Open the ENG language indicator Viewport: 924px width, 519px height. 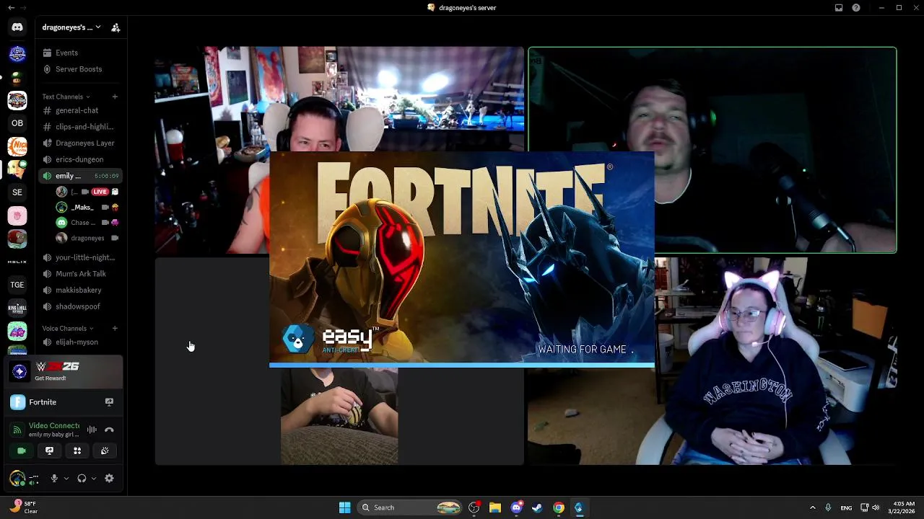pos(846,507)
